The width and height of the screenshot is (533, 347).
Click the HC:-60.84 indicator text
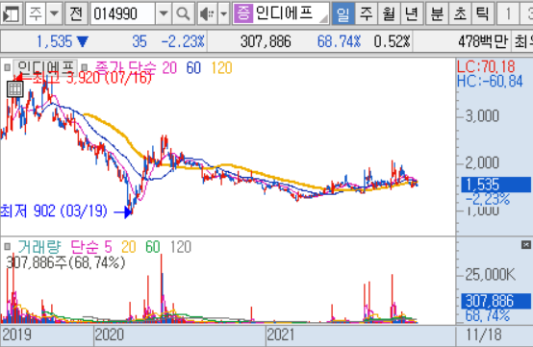pos(490,81)
